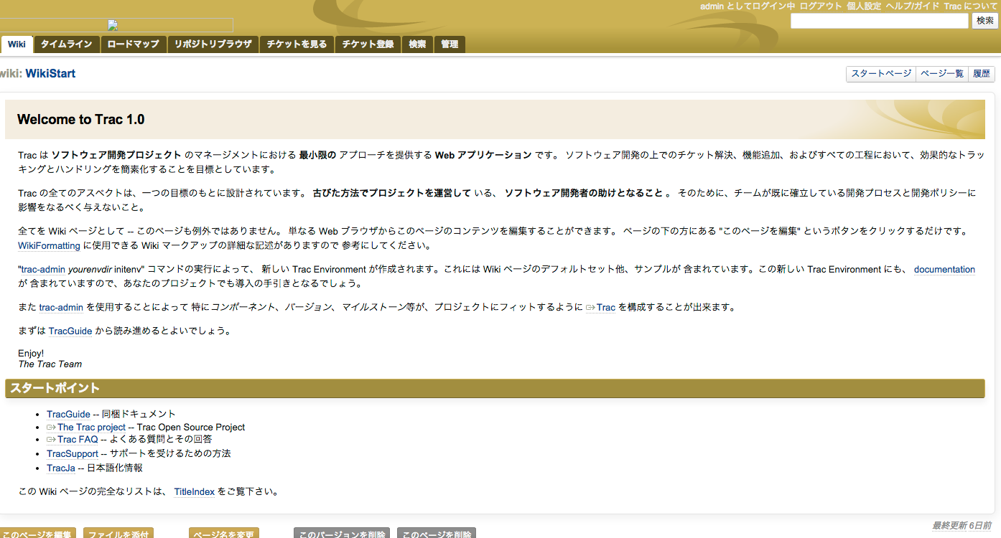Viewport: 1001px width, 538px height.
Task: Open the 管理 tab
Action: [x=450, y=44]
